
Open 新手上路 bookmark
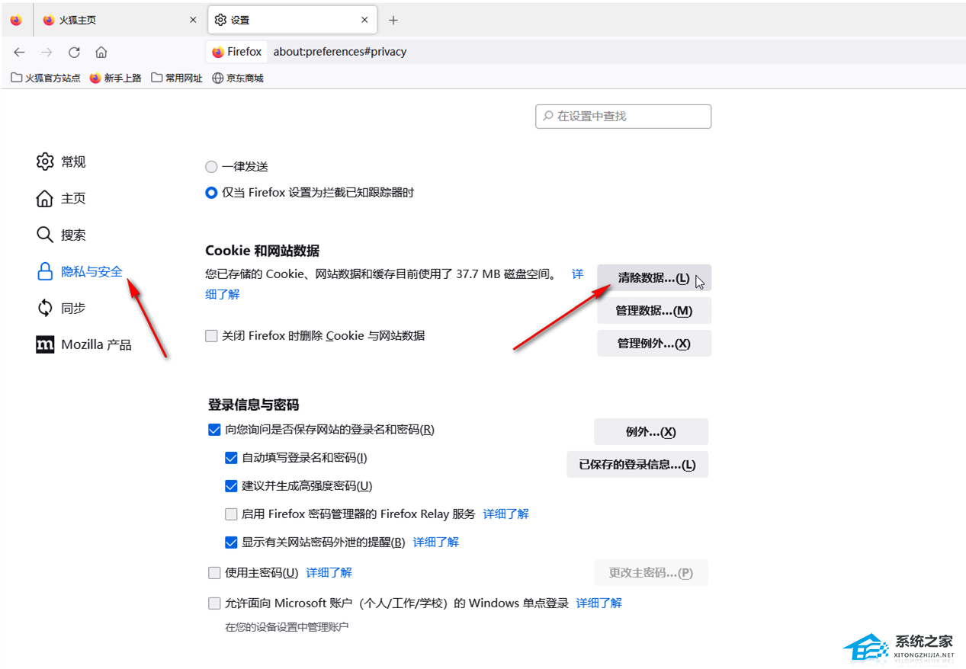point(116,78)
